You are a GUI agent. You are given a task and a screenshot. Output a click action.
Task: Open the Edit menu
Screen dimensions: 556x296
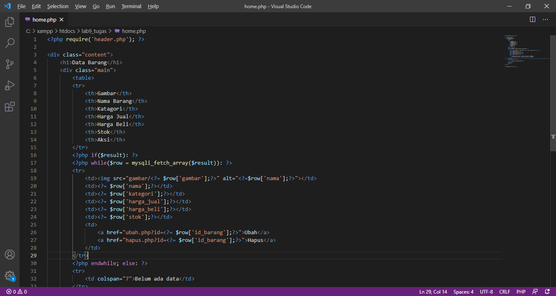tap(36, 6)
